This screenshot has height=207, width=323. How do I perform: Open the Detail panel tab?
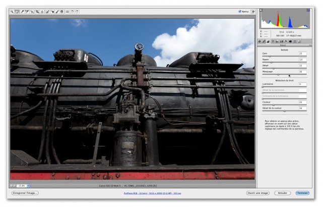268,41
